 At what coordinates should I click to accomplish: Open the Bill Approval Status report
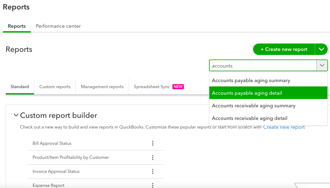pyautogui.click(x=52, y=143)
